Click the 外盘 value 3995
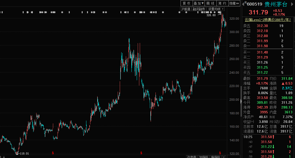Viewport: 295px width, 158px height. point(264,112)
